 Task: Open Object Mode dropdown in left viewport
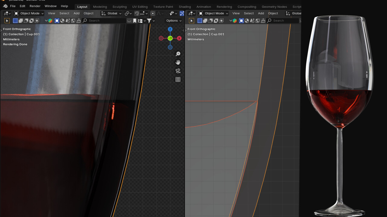click(29, 13)
